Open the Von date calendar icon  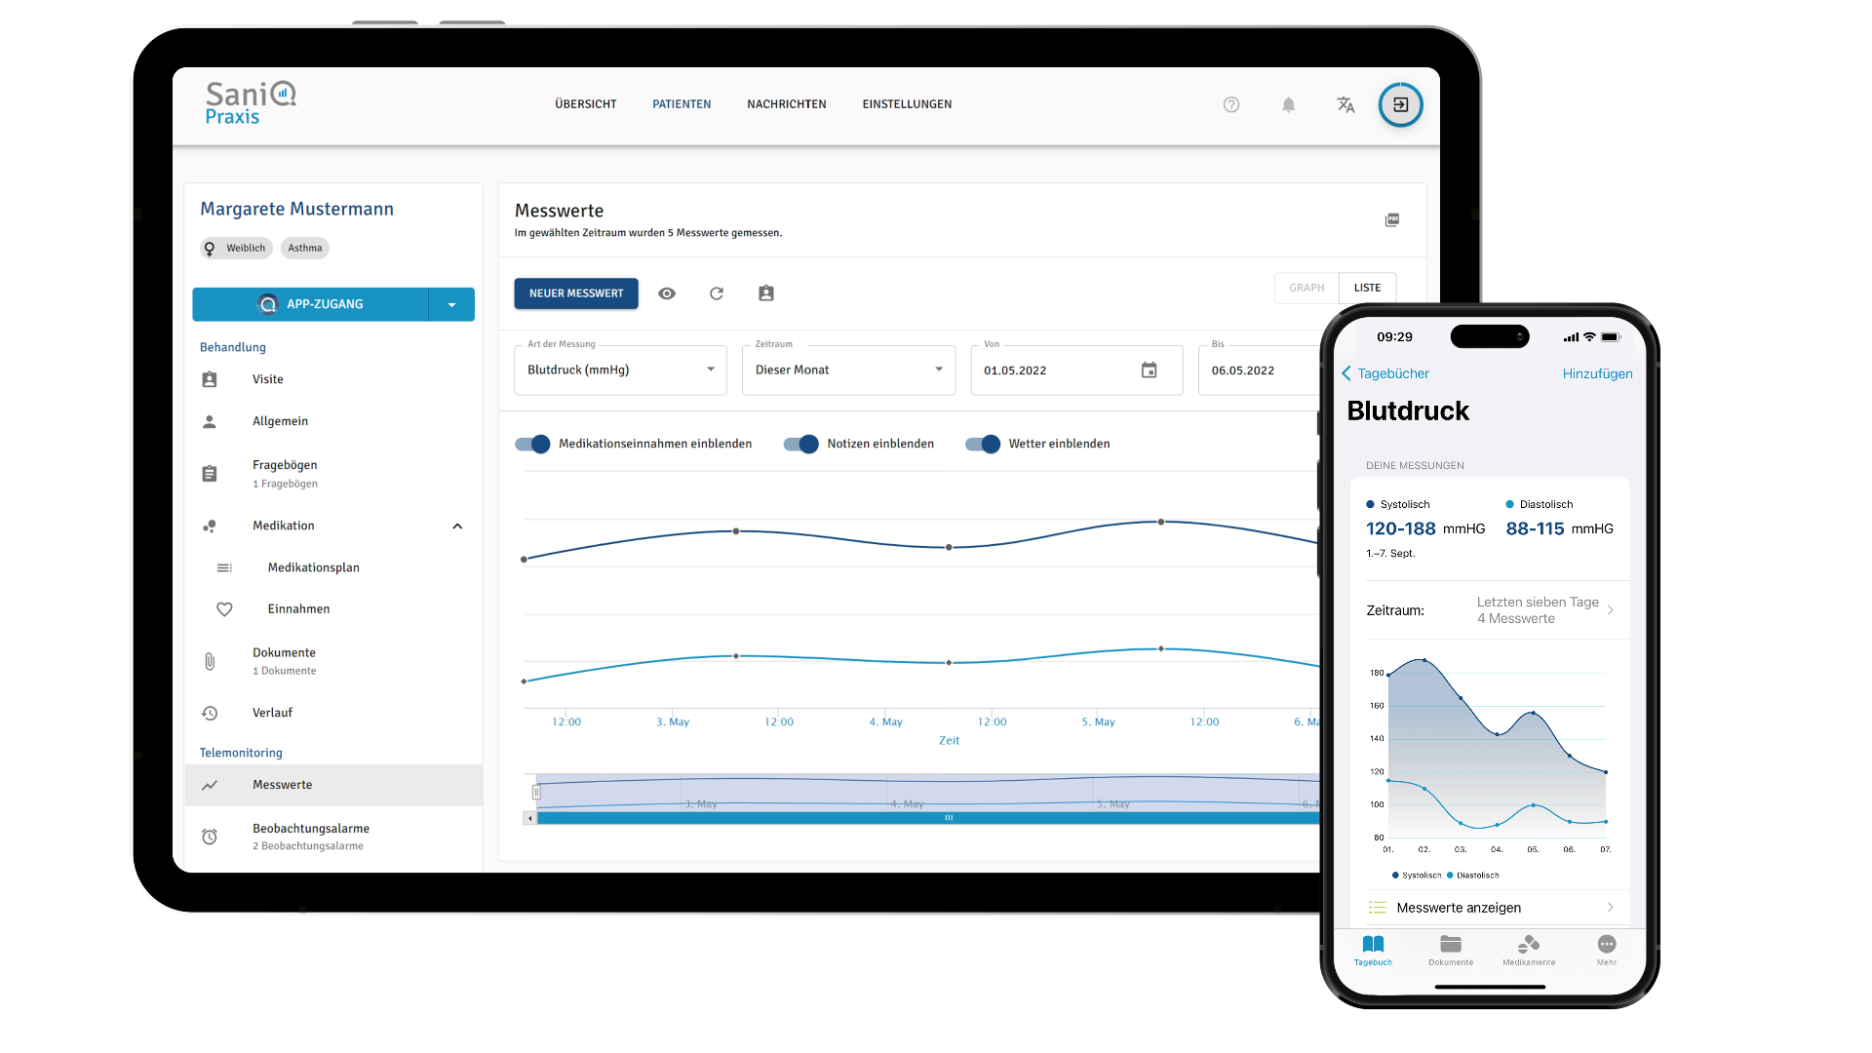(1150, 370)
